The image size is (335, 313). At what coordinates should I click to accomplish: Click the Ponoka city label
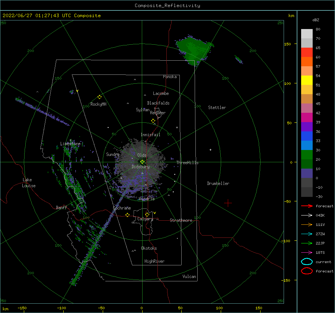[170, 77]
